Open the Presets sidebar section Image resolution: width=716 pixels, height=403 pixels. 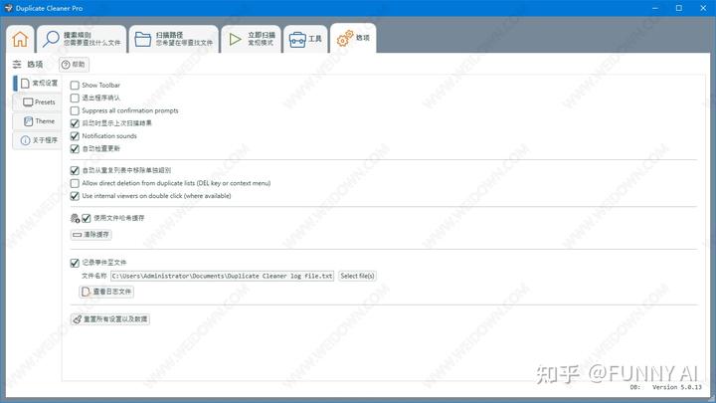pos(39,102)
